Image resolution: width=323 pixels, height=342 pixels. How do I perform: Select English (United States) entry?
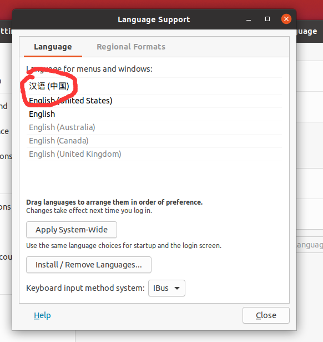pos(154,101)
